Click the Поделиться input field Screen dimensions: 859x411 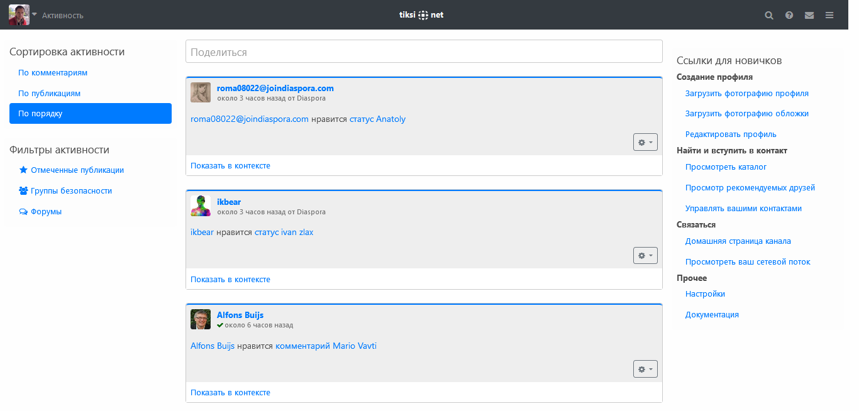pos(424,52)
